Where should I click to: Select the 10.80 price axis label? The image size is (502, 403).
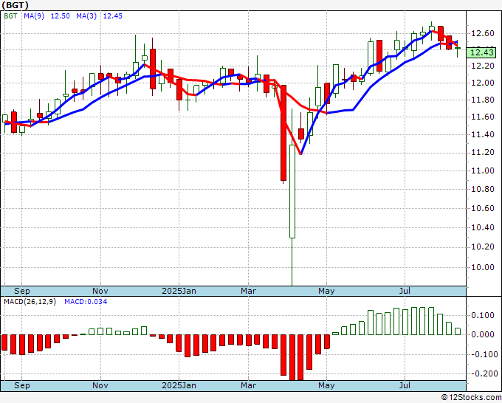483,189
